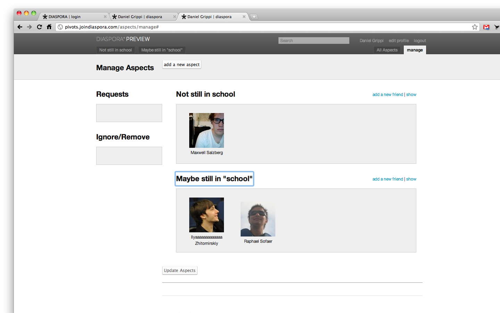This screenshot has width=500, height=313.
Task: Open the "Not still in school" aspect in the header
Action: [x=115, y=50]
